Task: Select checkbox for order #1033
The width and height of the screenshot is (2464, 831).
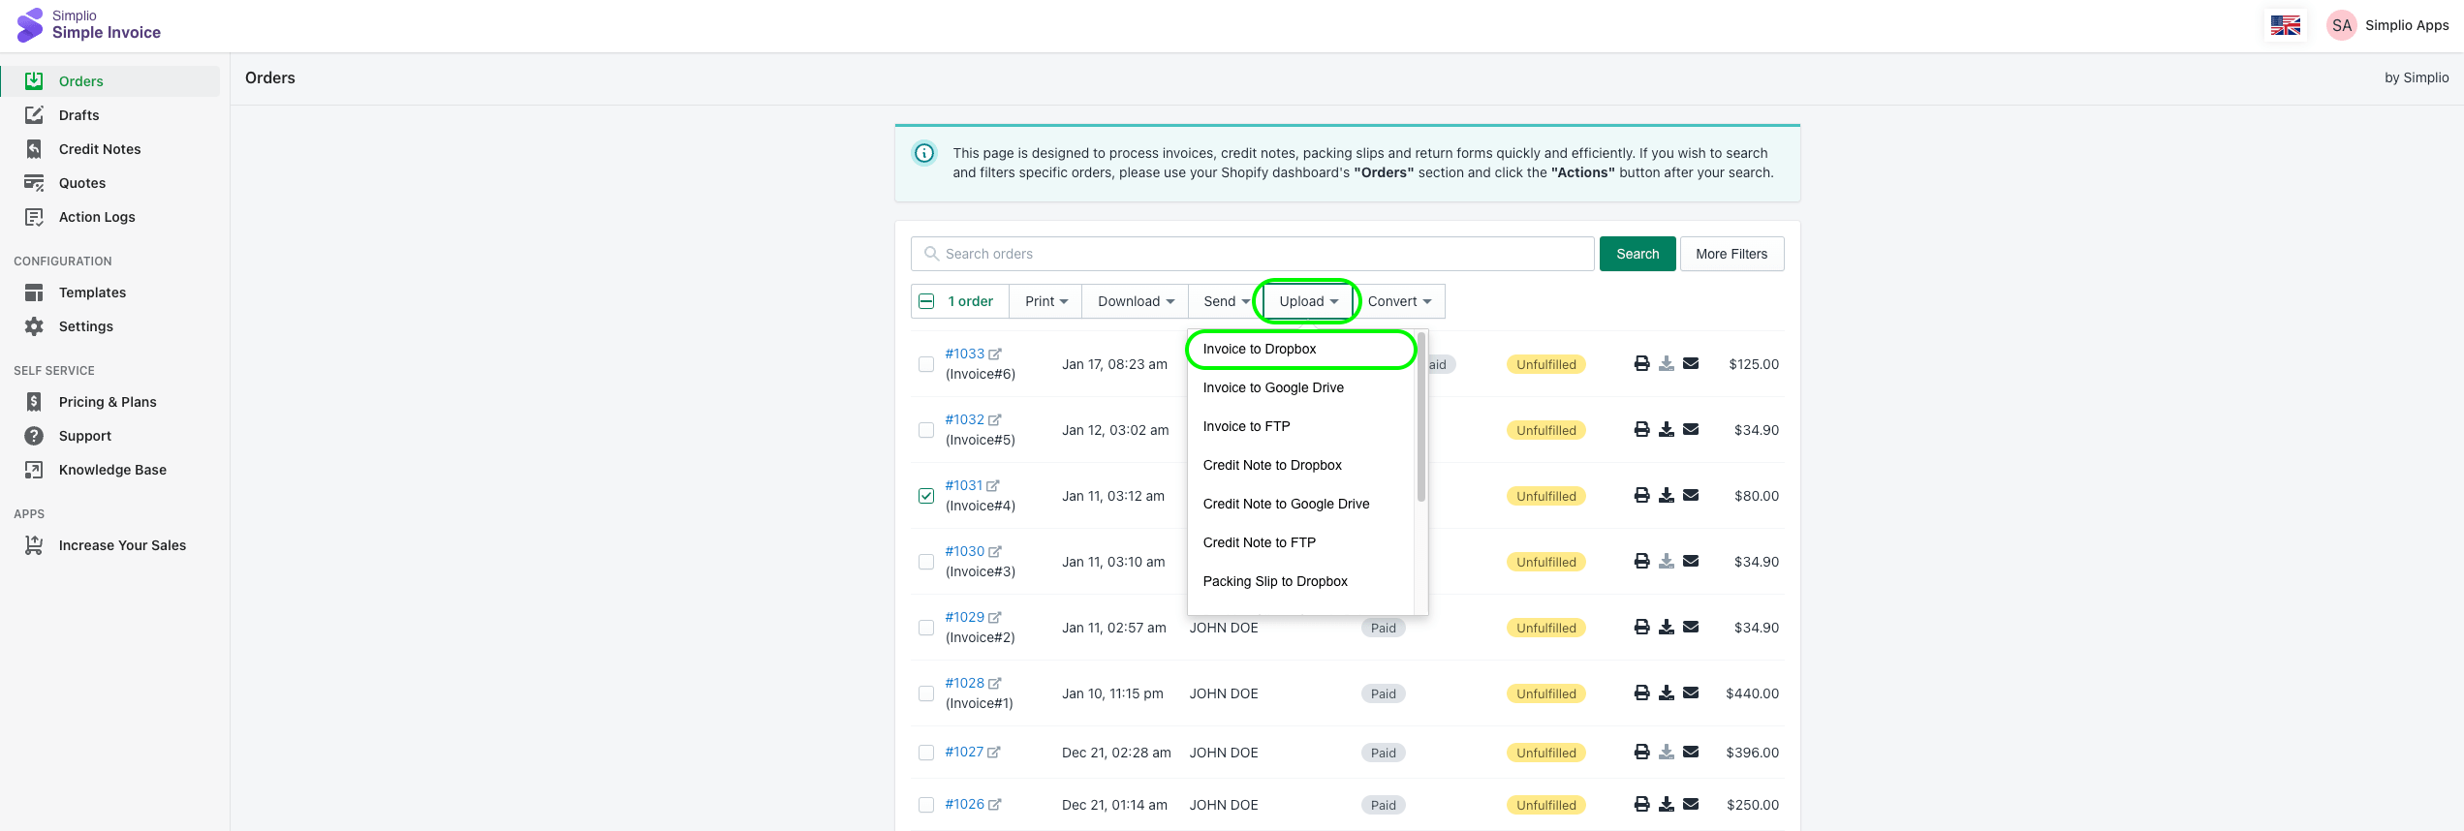Action: tap(926, 364)
